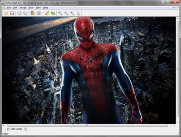181x137 pixels.
Task: Open the Filter menu
Action: point(31,8)
